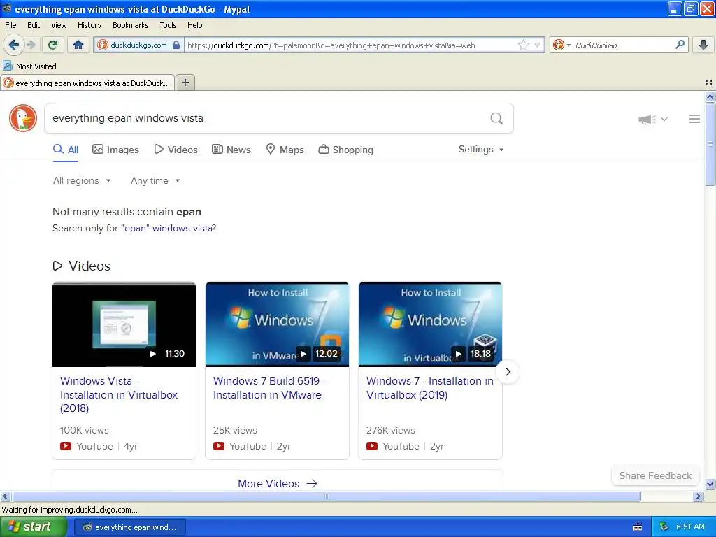
Task: Switch to the Videos tab
Action: point(176,150)
